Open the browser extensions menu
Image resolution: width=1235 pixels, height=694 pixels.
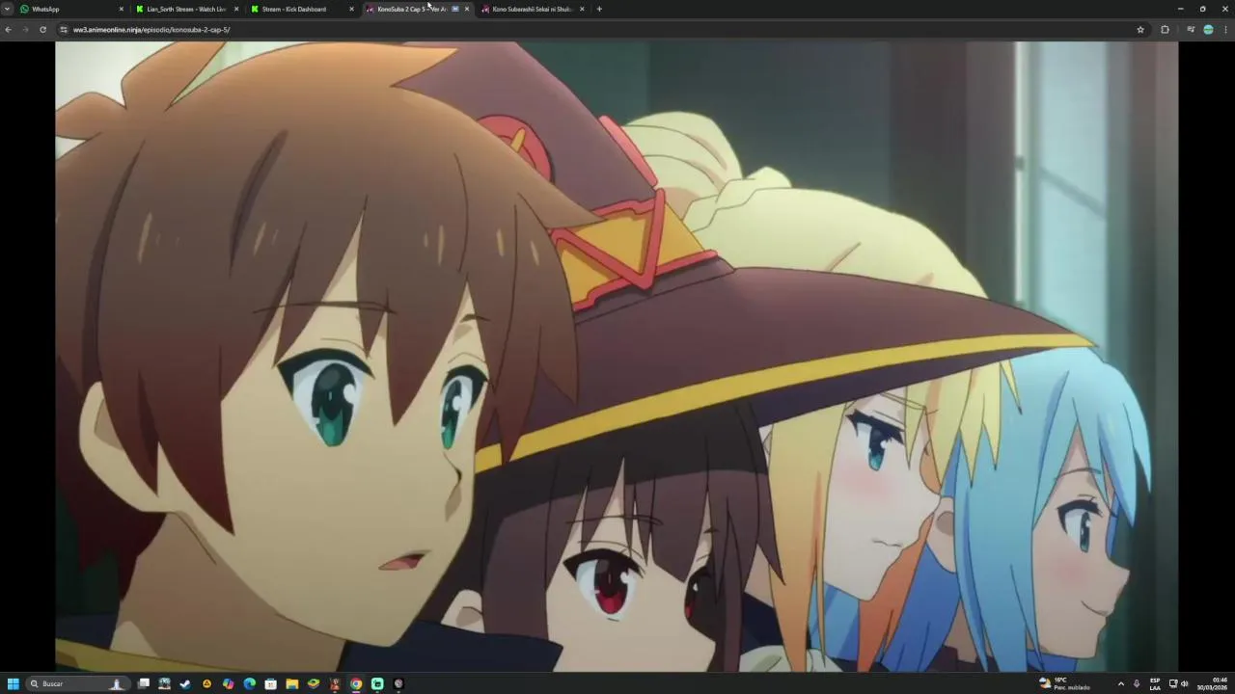(1165, 29)
